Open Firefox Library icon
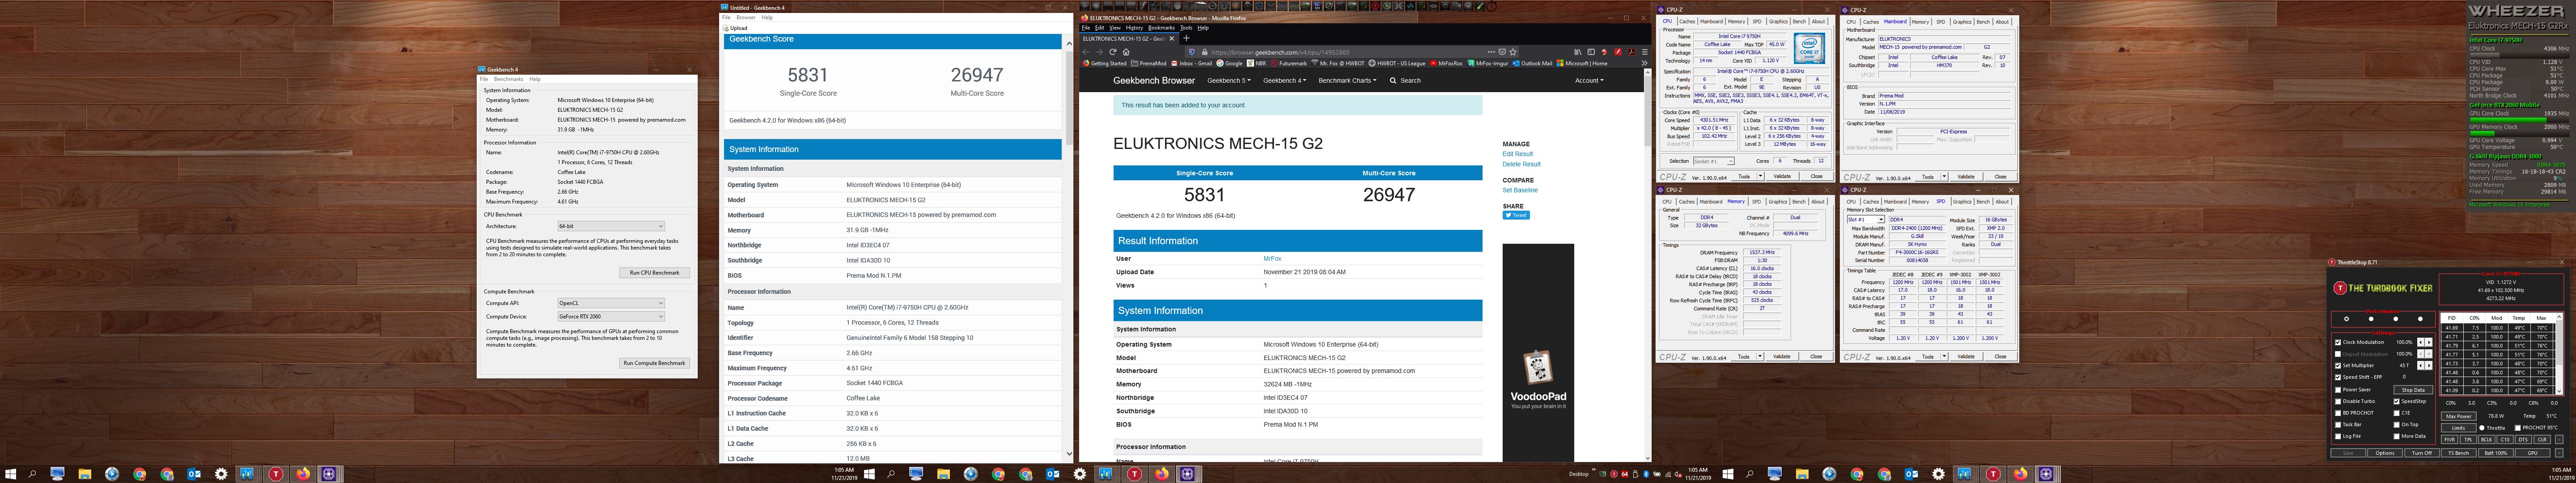Screen dimensions: 2576x483 pyautogui.click(x=1578, y=52)
